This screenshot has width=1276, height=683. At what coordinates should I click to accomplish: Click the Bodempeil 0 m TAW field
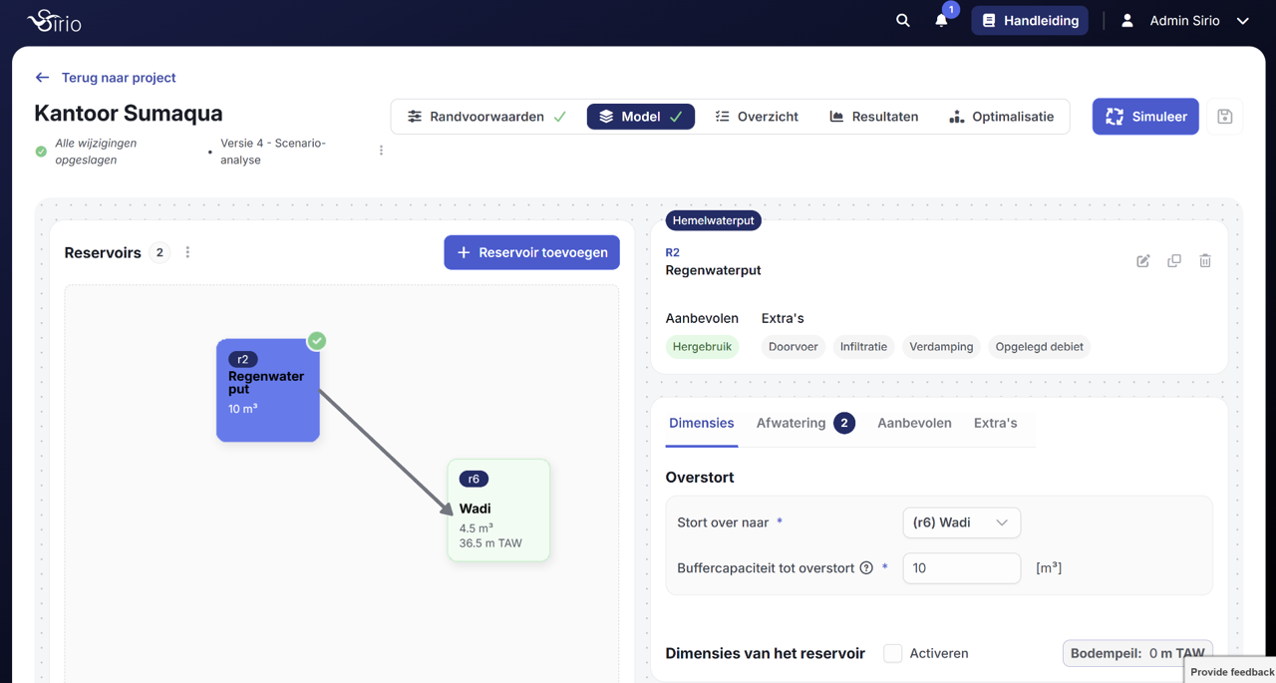[x=1137, y=653]
